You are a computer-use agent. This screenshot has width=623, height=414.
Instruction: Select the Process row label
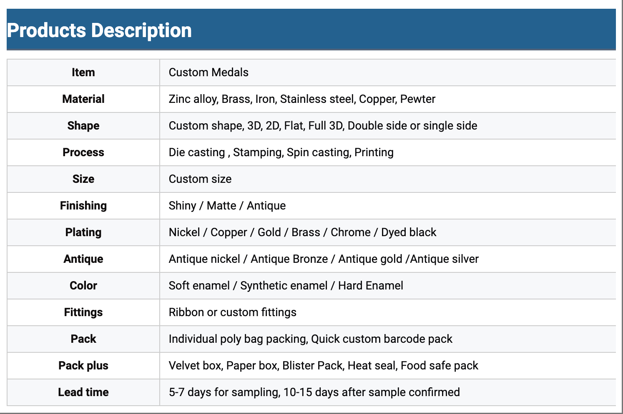(x=83, y=152)
